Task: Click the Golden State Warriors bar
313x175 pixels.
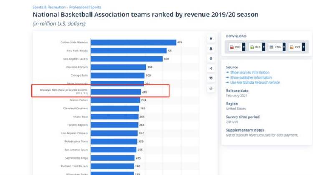Action: point(134,42)
